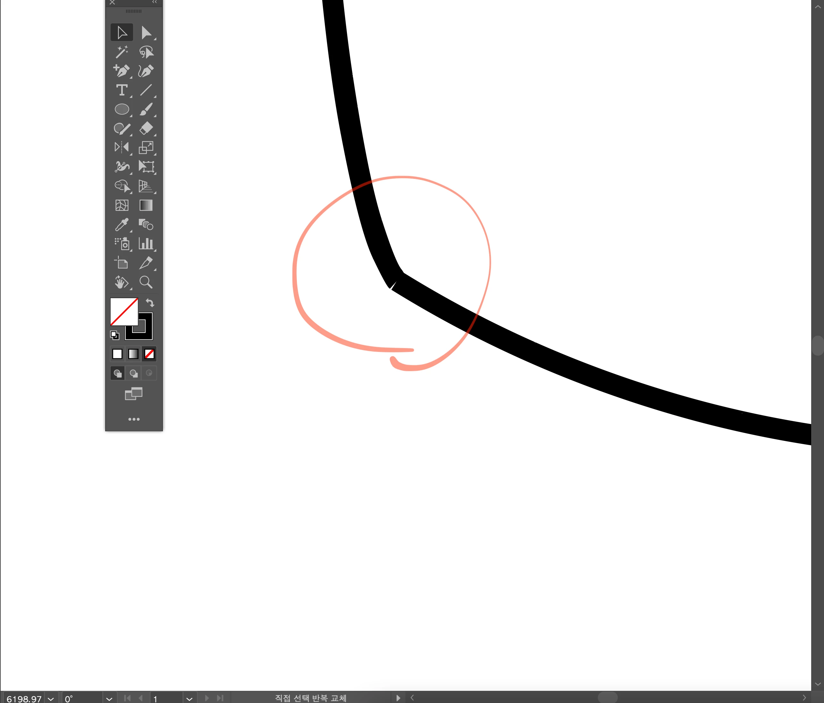Select the Zoom magnifier tool
Screen dimensions: 824x703
point(146,282)
